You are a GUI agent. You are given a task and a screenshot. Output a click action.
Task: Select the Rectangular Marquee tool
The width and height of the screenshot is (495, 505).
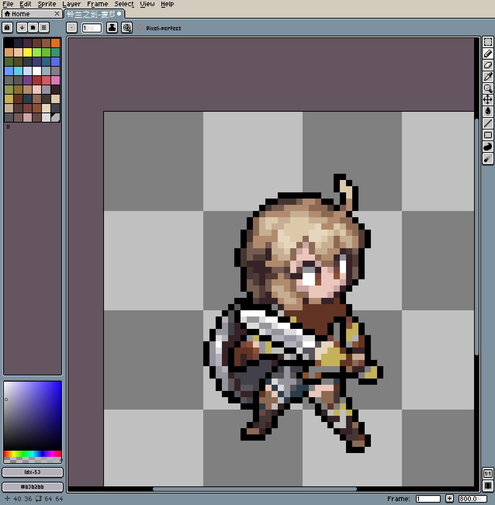488,42
